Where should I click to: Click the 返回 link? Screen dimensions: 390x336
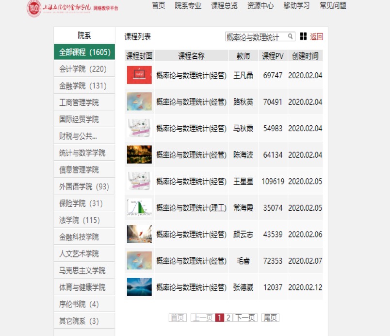point(316,36)
